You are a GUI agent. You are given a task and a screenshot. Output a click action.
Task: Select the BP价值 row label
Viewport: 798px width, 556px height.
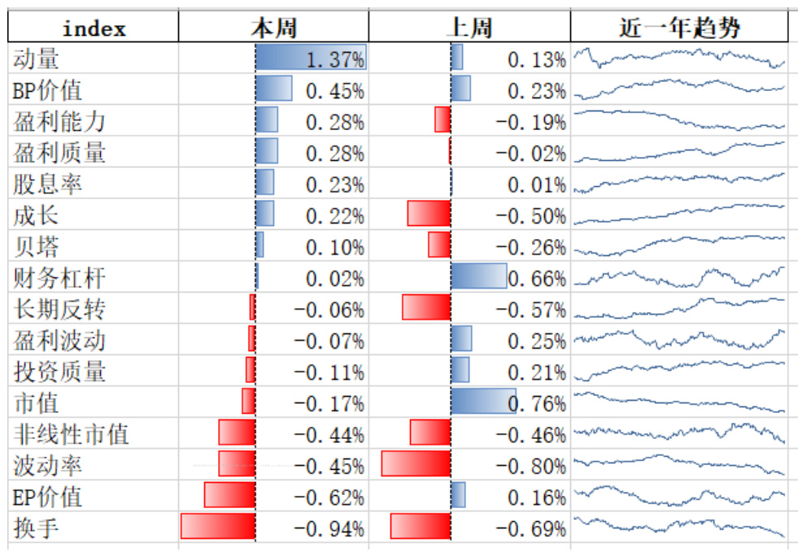tap(48, 90)
